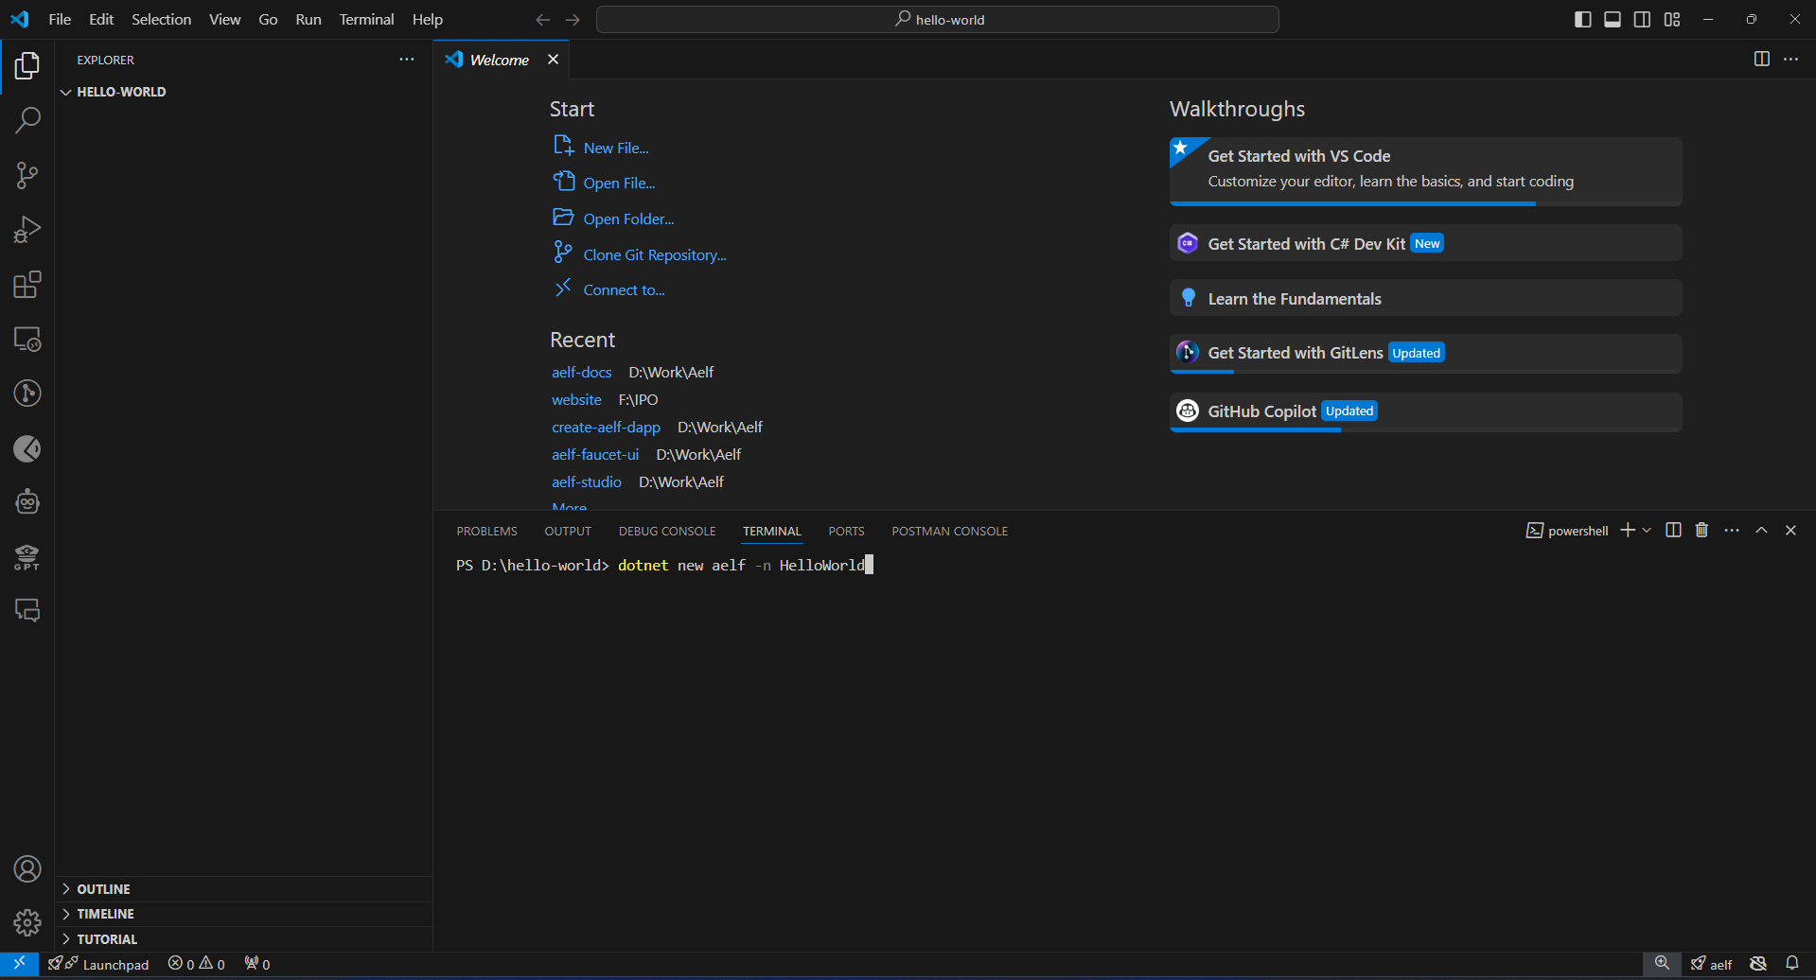The width and height of the screenshot is (1816, 980).
Task: Open Launchpad from the status bar
Action: (x=98, y=964)
